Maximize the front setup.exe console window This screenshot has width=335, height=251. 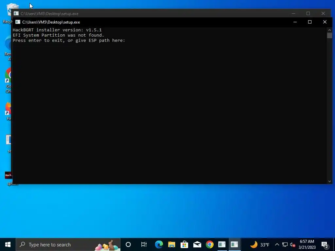(x=310, y=22)
